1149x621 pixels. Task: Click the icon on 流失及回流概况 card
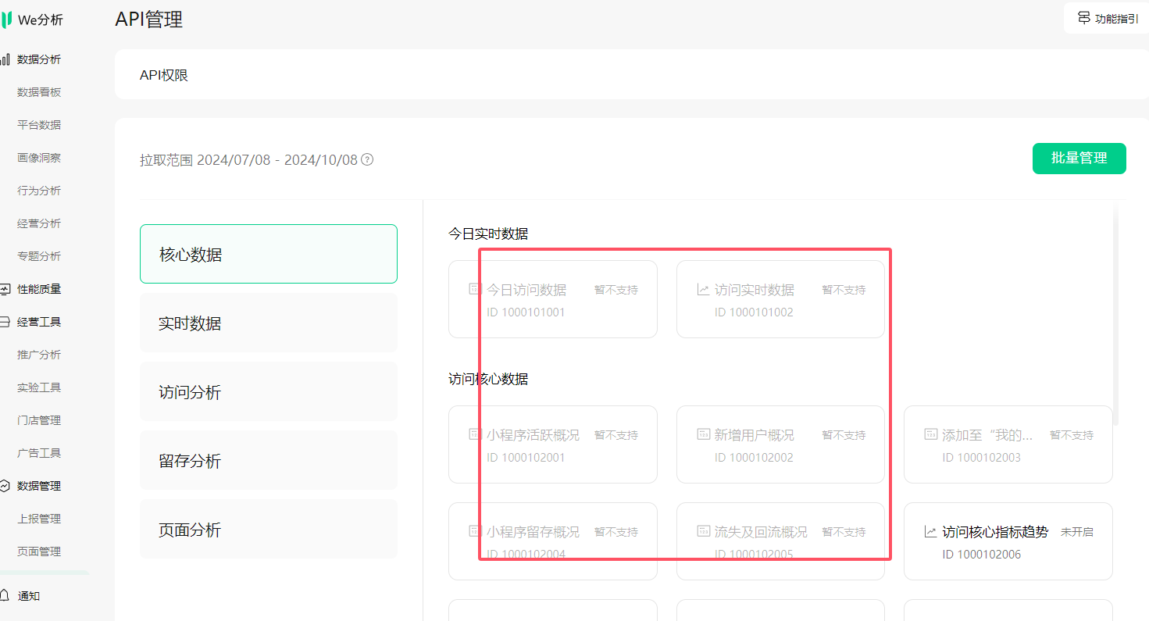click(703, 531)
